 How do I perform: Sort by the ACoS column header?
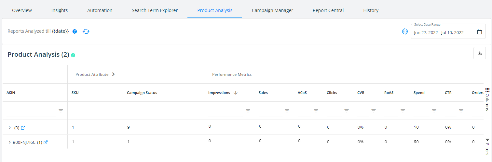pyautogui.click(x=302, y=93)
